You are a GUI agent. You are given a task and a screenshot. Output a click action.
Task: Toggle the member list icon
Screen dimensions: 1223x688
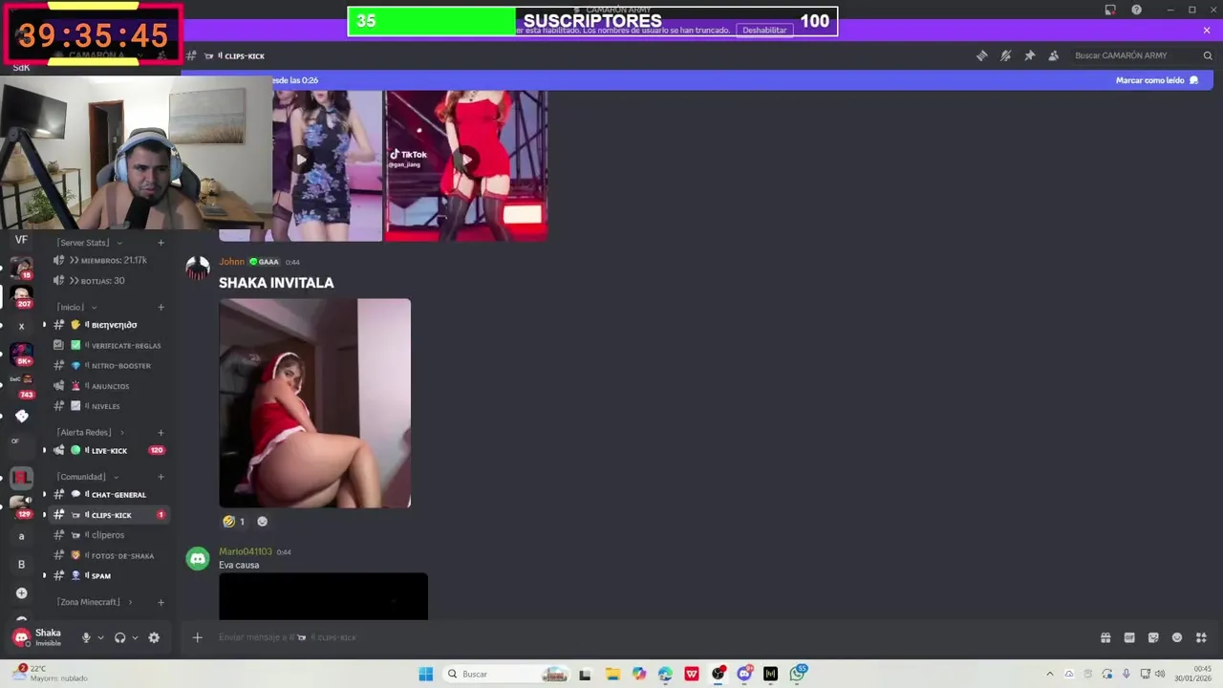click(x=1053, y=55)
